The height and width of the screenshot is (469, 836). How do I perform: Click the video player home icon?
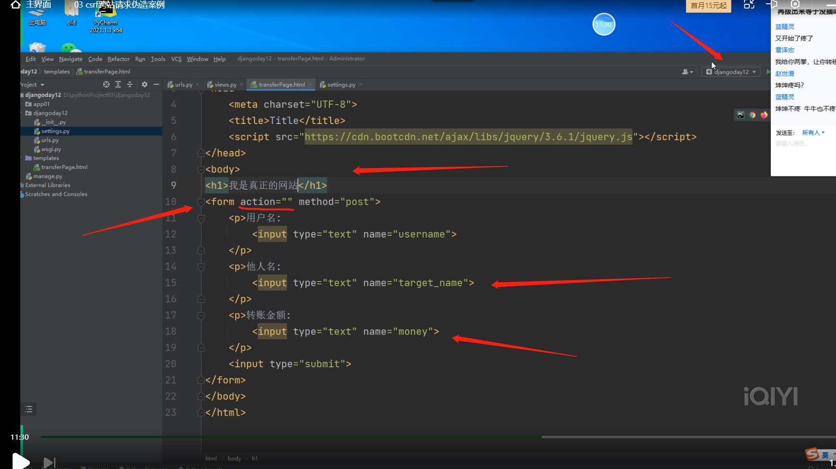[15, 5]
